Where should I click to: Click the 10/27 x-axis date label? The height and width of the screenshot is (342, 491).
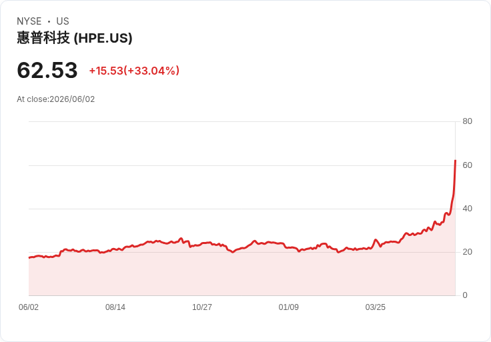coord(202,307)
